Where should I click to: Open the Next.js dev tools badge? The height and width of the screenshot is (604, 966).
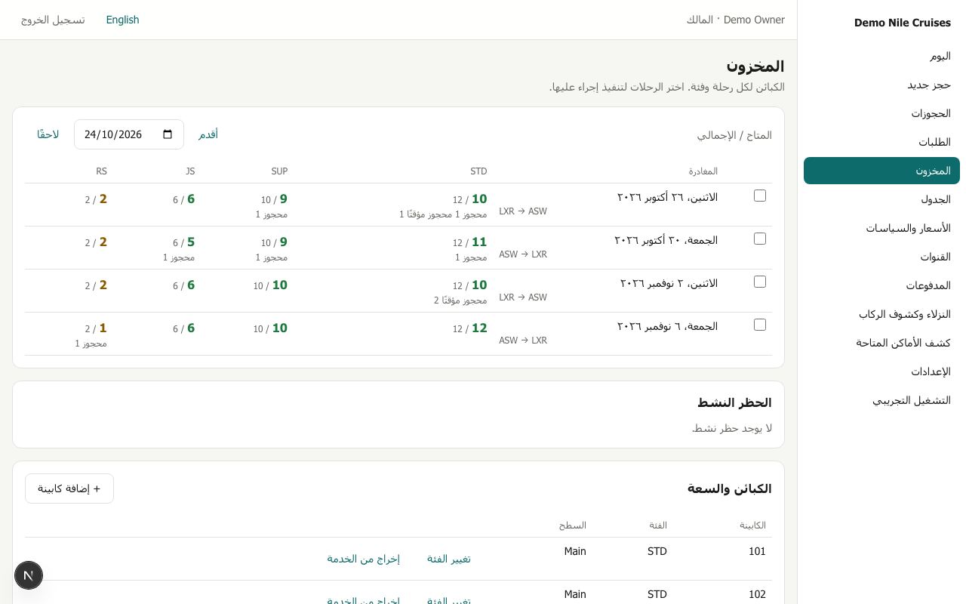tap(29, 575)
